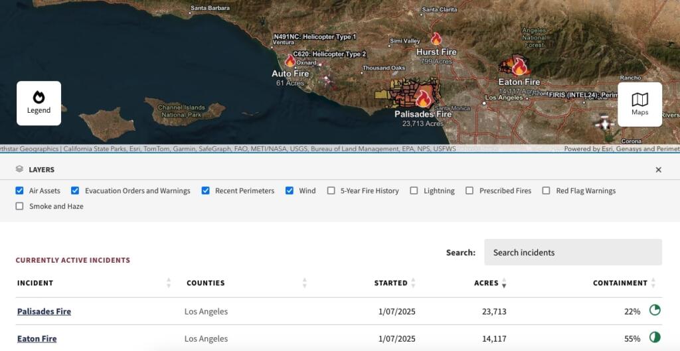Open the Legend flame button

click(39, 103)
